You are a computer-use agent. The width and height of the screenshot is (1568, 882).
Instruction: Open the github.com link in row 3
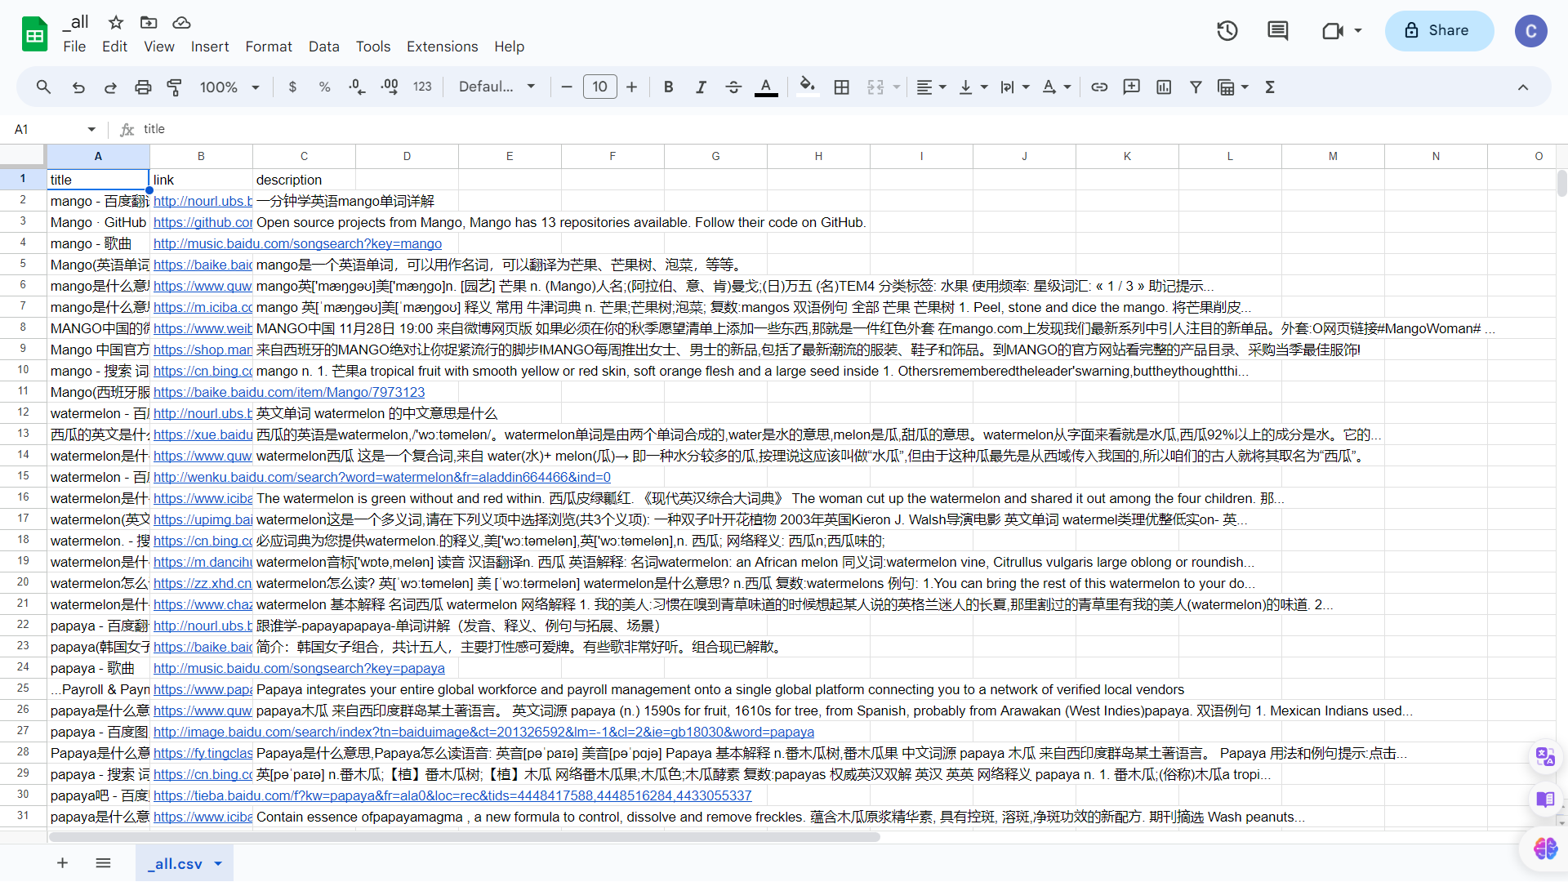(203, 223)
